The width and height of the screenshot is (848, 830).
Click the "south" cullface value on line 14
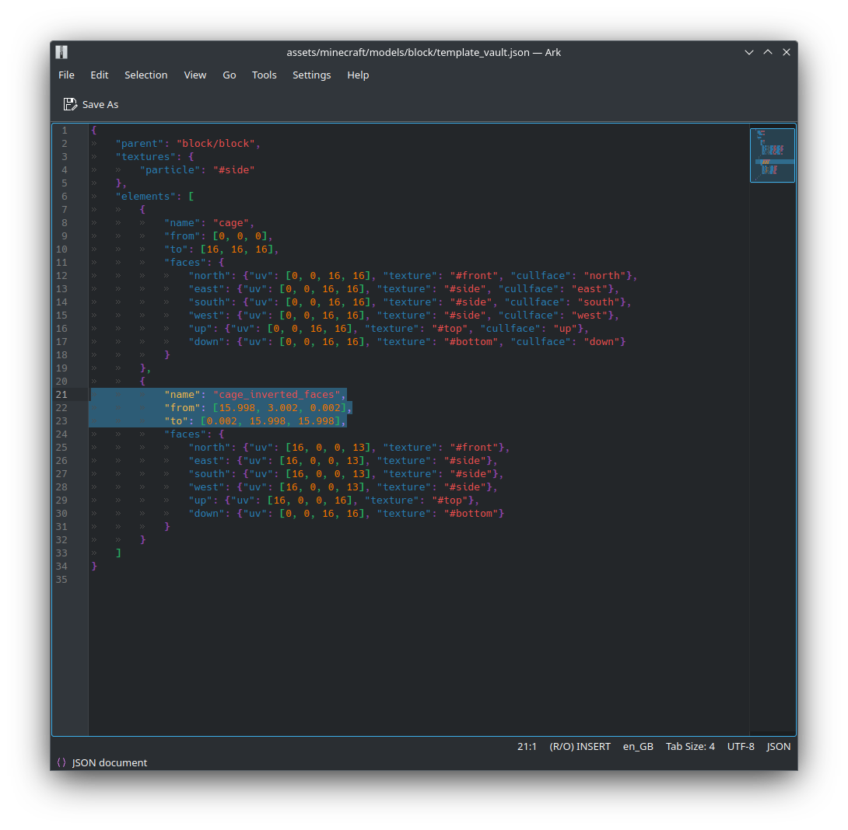point(599,302)
